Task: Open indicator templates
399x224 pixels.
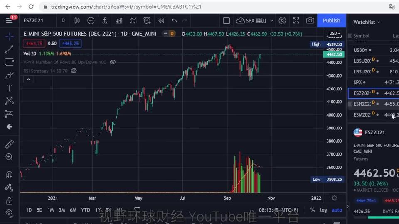Action: (x=133, y=21)
